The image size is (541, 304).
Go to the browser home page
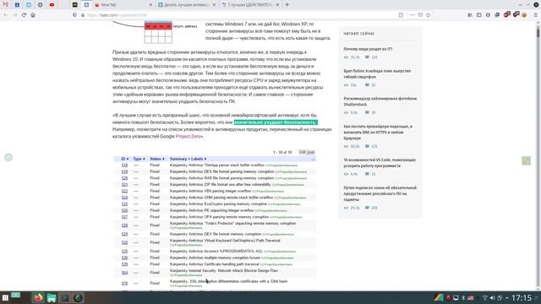(33, 15)
